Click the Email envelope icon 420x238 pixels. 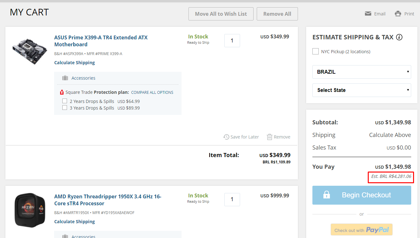point(368,14)
